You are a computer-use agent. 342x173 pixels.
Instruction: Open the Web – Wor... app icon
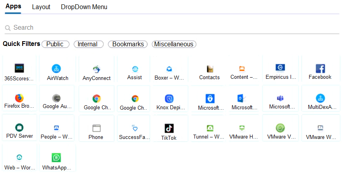19,157
